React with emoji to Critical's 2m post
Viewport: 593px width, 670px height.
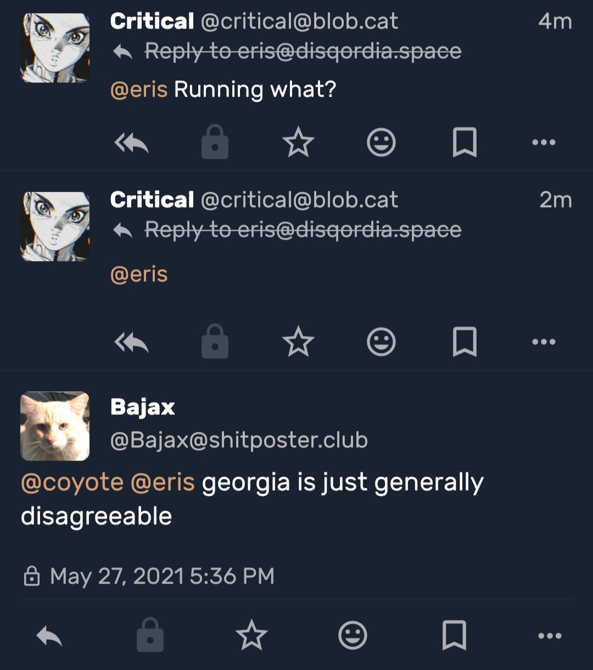click(381, 342)
